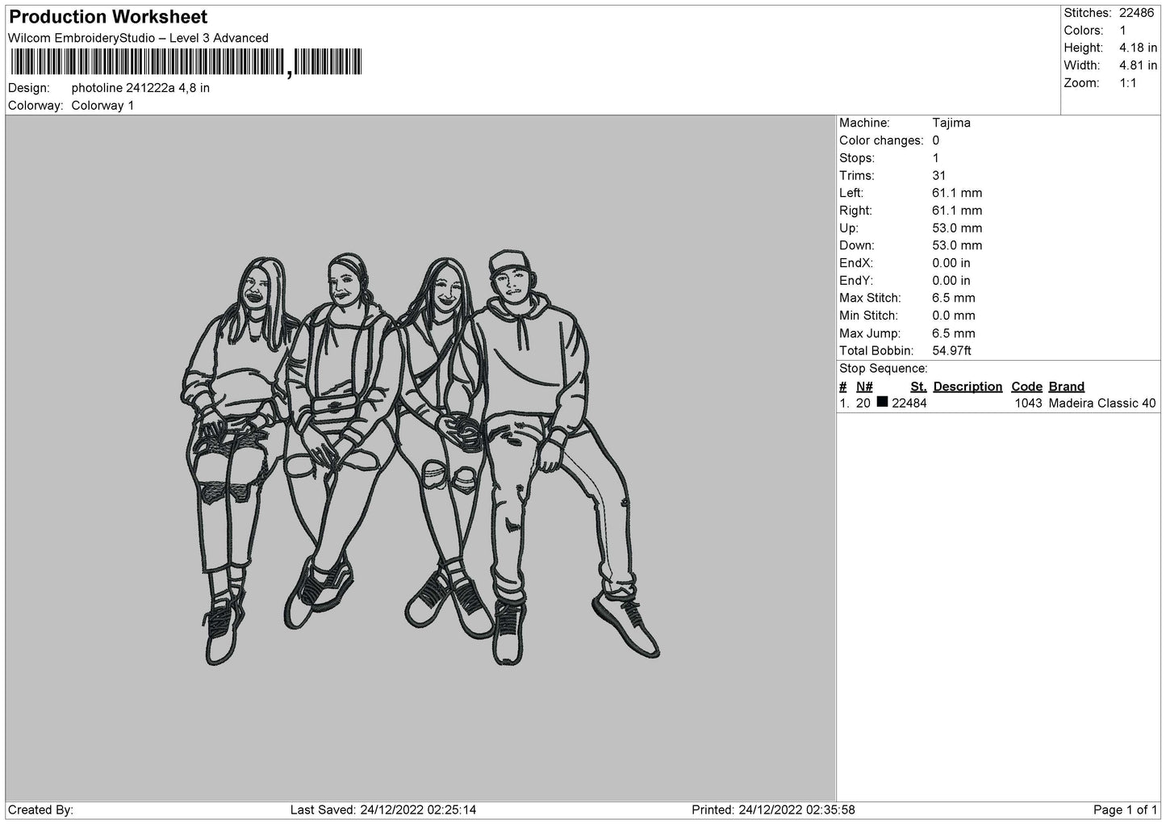1166x824 pixels.
Task: Click the 'Created By:' footer label
Action: (40, 809)
